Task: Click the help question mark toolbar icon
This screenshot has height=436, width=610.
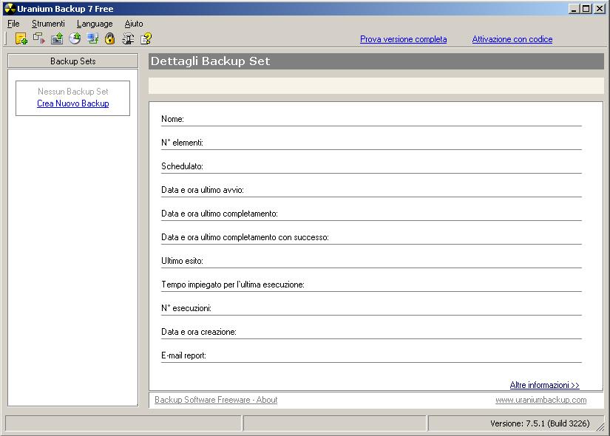Action: [x=146, y=38]
